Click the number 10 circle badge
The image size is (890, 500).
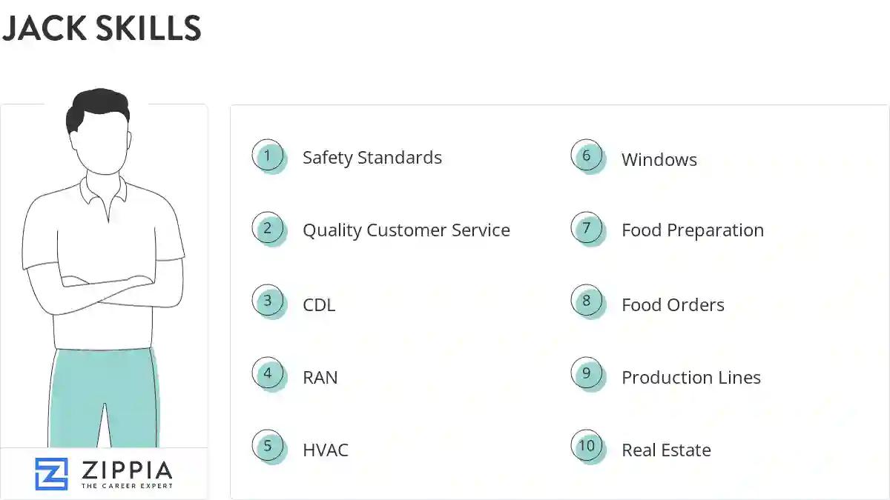click(x=587, y=447)
